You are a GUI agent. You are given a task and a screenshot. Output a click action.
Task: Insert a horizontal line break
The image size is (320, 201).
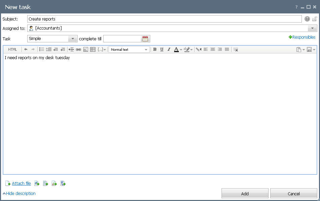(x=71, y=49)
